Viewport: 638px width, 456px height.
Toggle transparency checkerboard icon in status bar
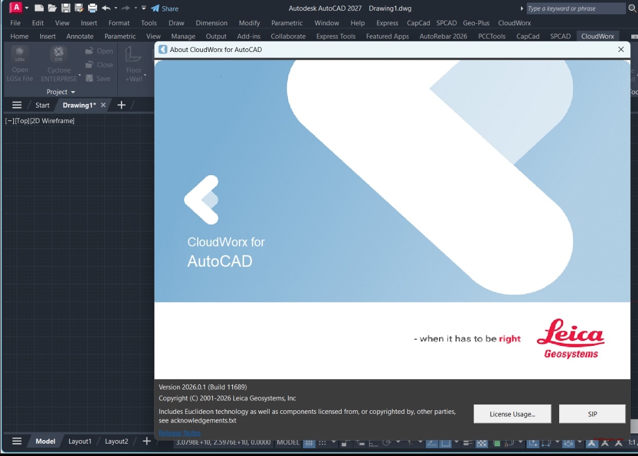click(x=481, y=443)
